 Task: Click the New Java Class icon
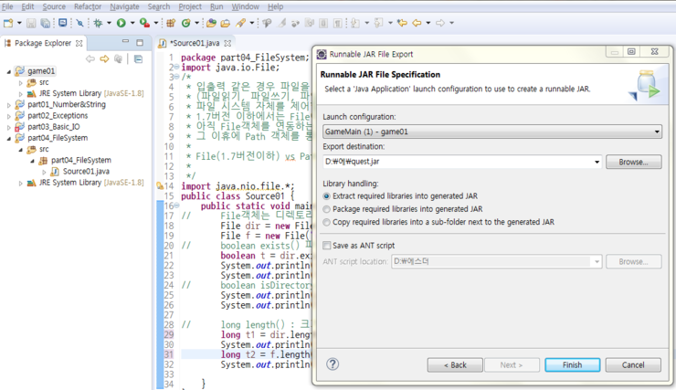click(x=185, y=23)
